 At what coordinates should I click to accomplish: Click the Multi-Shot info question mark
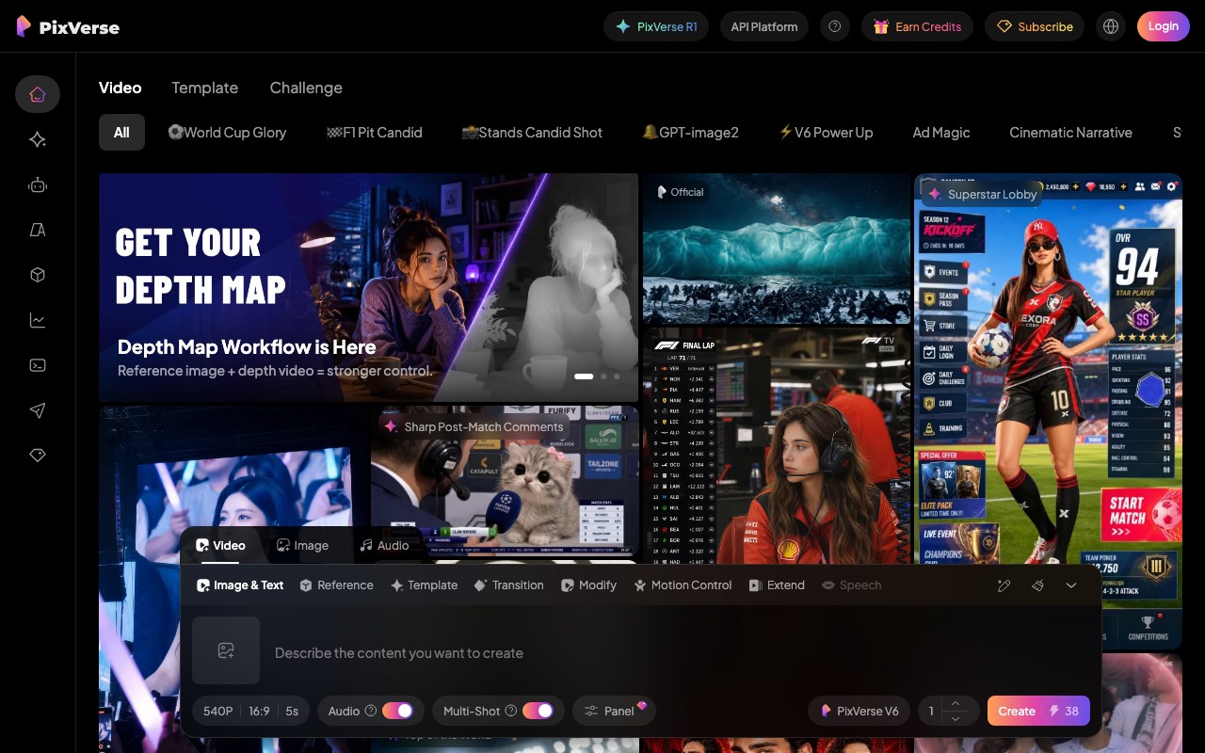tap(511, 711)
